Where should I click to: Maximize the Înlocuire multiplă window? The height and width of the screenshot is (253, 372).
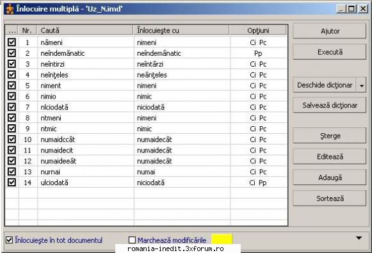352,9
